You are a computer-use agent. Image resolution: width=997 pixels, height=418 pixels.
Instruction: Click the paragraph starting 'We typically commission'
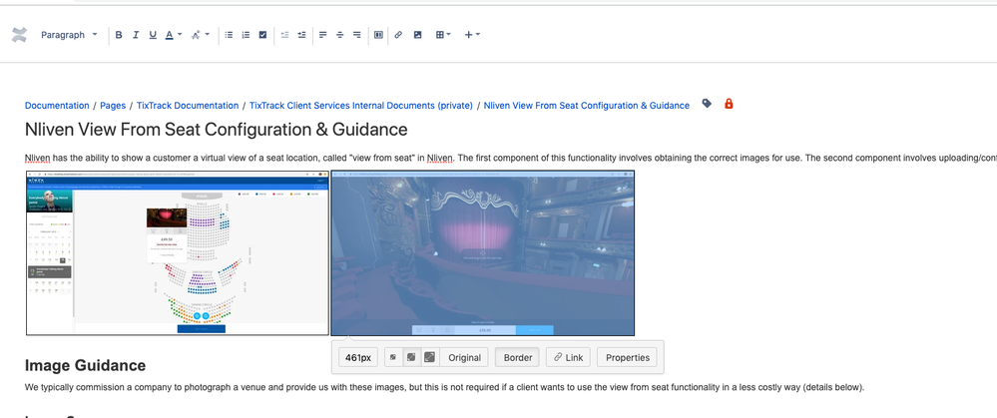coord(444,387)
